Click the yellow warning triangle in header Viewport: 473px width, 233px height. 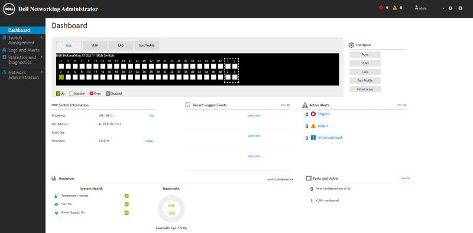395,8
